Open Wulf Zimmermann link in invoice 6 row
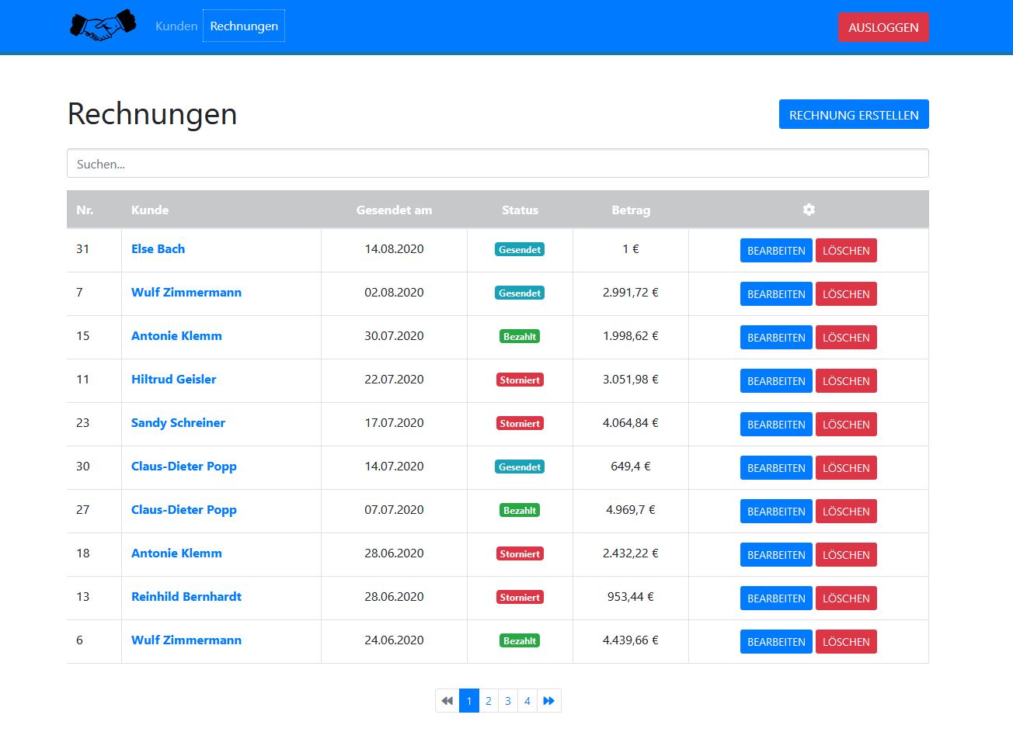The width and height of the screenshot is (1013, 732). pyautogui.click(x=186, y=640)
